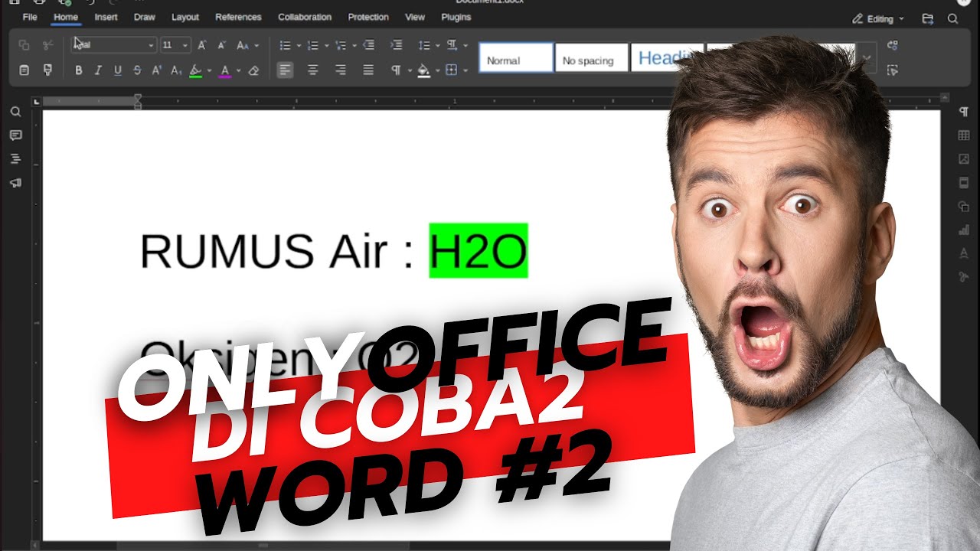Screen dimensions: 980x551
Task: Click the paragraph shading bucket
Action: tap(423, 70)
